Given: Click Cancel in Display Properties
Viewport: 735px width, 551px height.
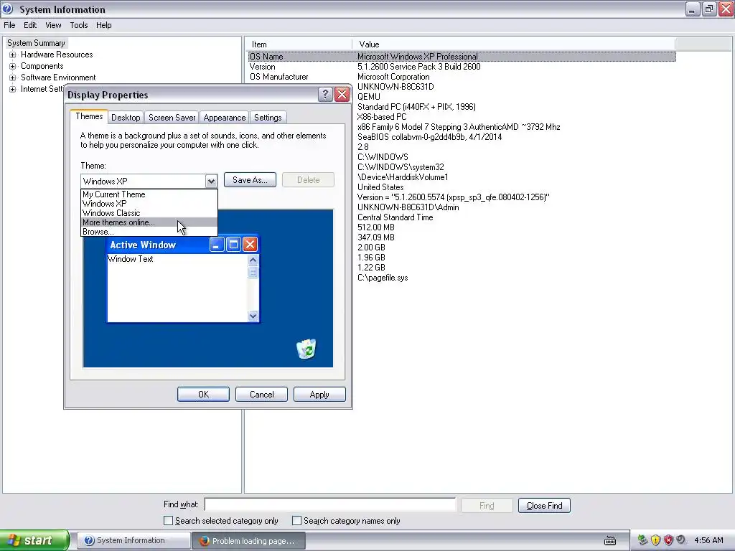Looking at the screenshot, I should 261,395.
